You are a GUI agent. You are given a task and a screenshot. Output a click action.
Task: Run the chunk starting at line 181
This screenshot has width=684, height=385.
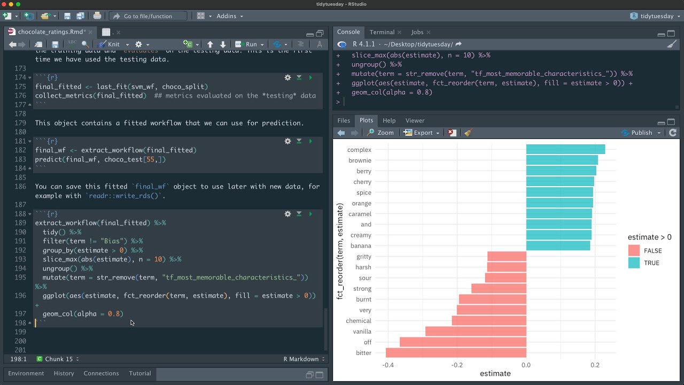[x=310, y=141]
